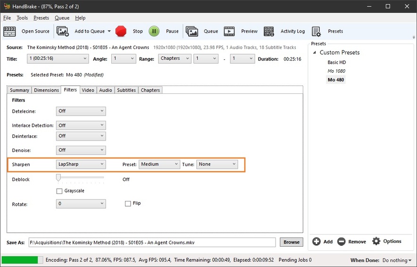
Task: Open the Help menu
Action: 80,18
